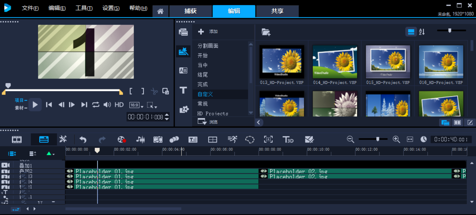Viewport: 476px width, 215px height.
Task: Collapse the library panel with left chevron
Action: coord(259,122)
